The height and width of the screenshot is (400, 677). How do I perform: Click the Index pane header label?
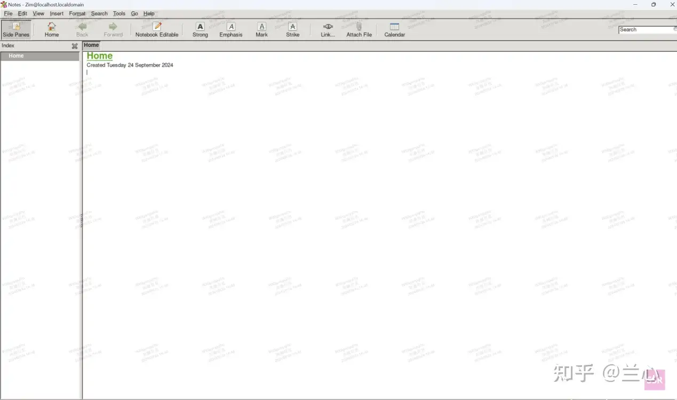8,46
